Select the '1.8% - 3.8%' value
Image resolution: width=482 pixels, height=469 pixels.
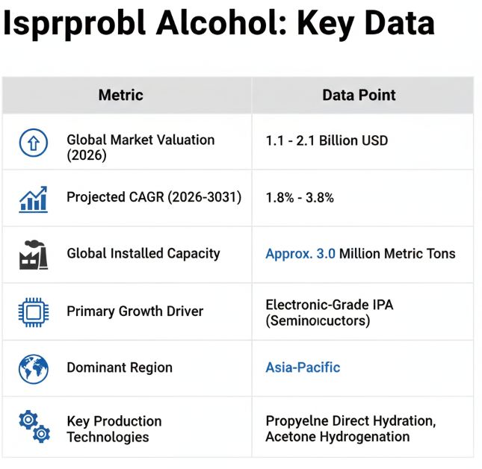click(300, 198)
